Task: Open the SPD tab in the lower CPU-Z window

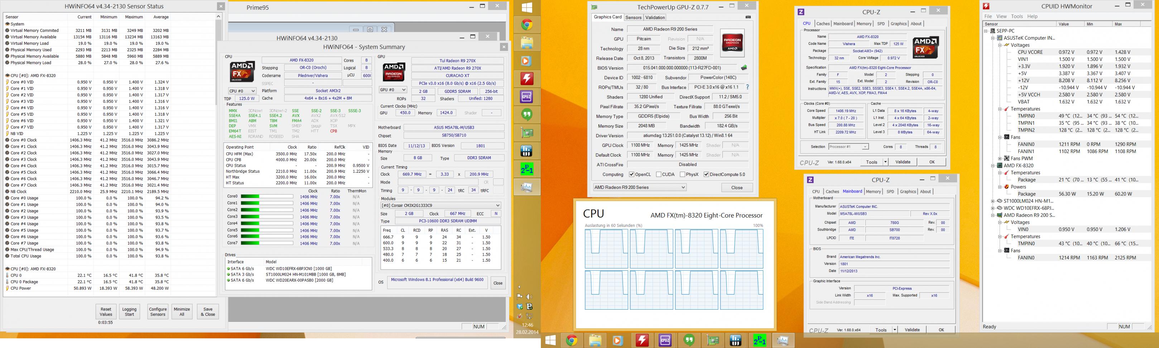Action: coord(890,192)
